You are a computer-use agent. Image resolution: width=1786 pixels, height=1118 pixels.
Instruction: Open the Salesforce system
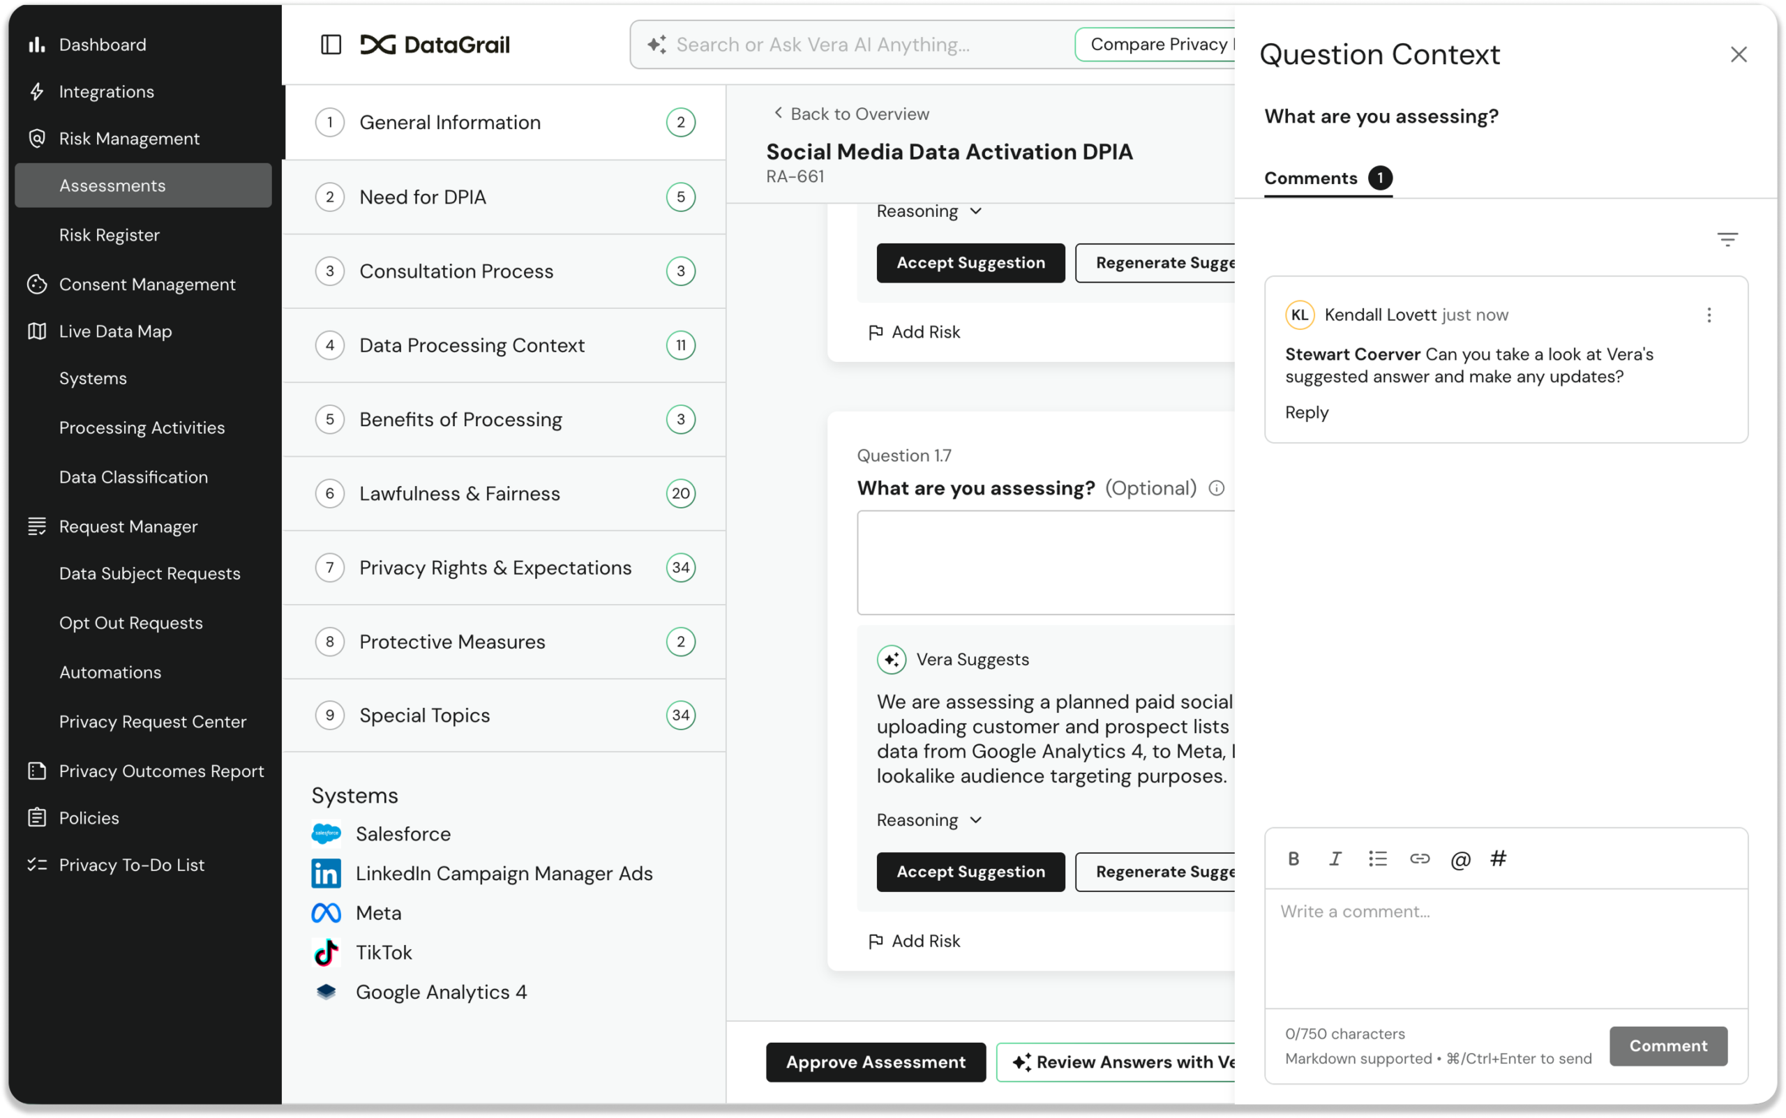381,833
